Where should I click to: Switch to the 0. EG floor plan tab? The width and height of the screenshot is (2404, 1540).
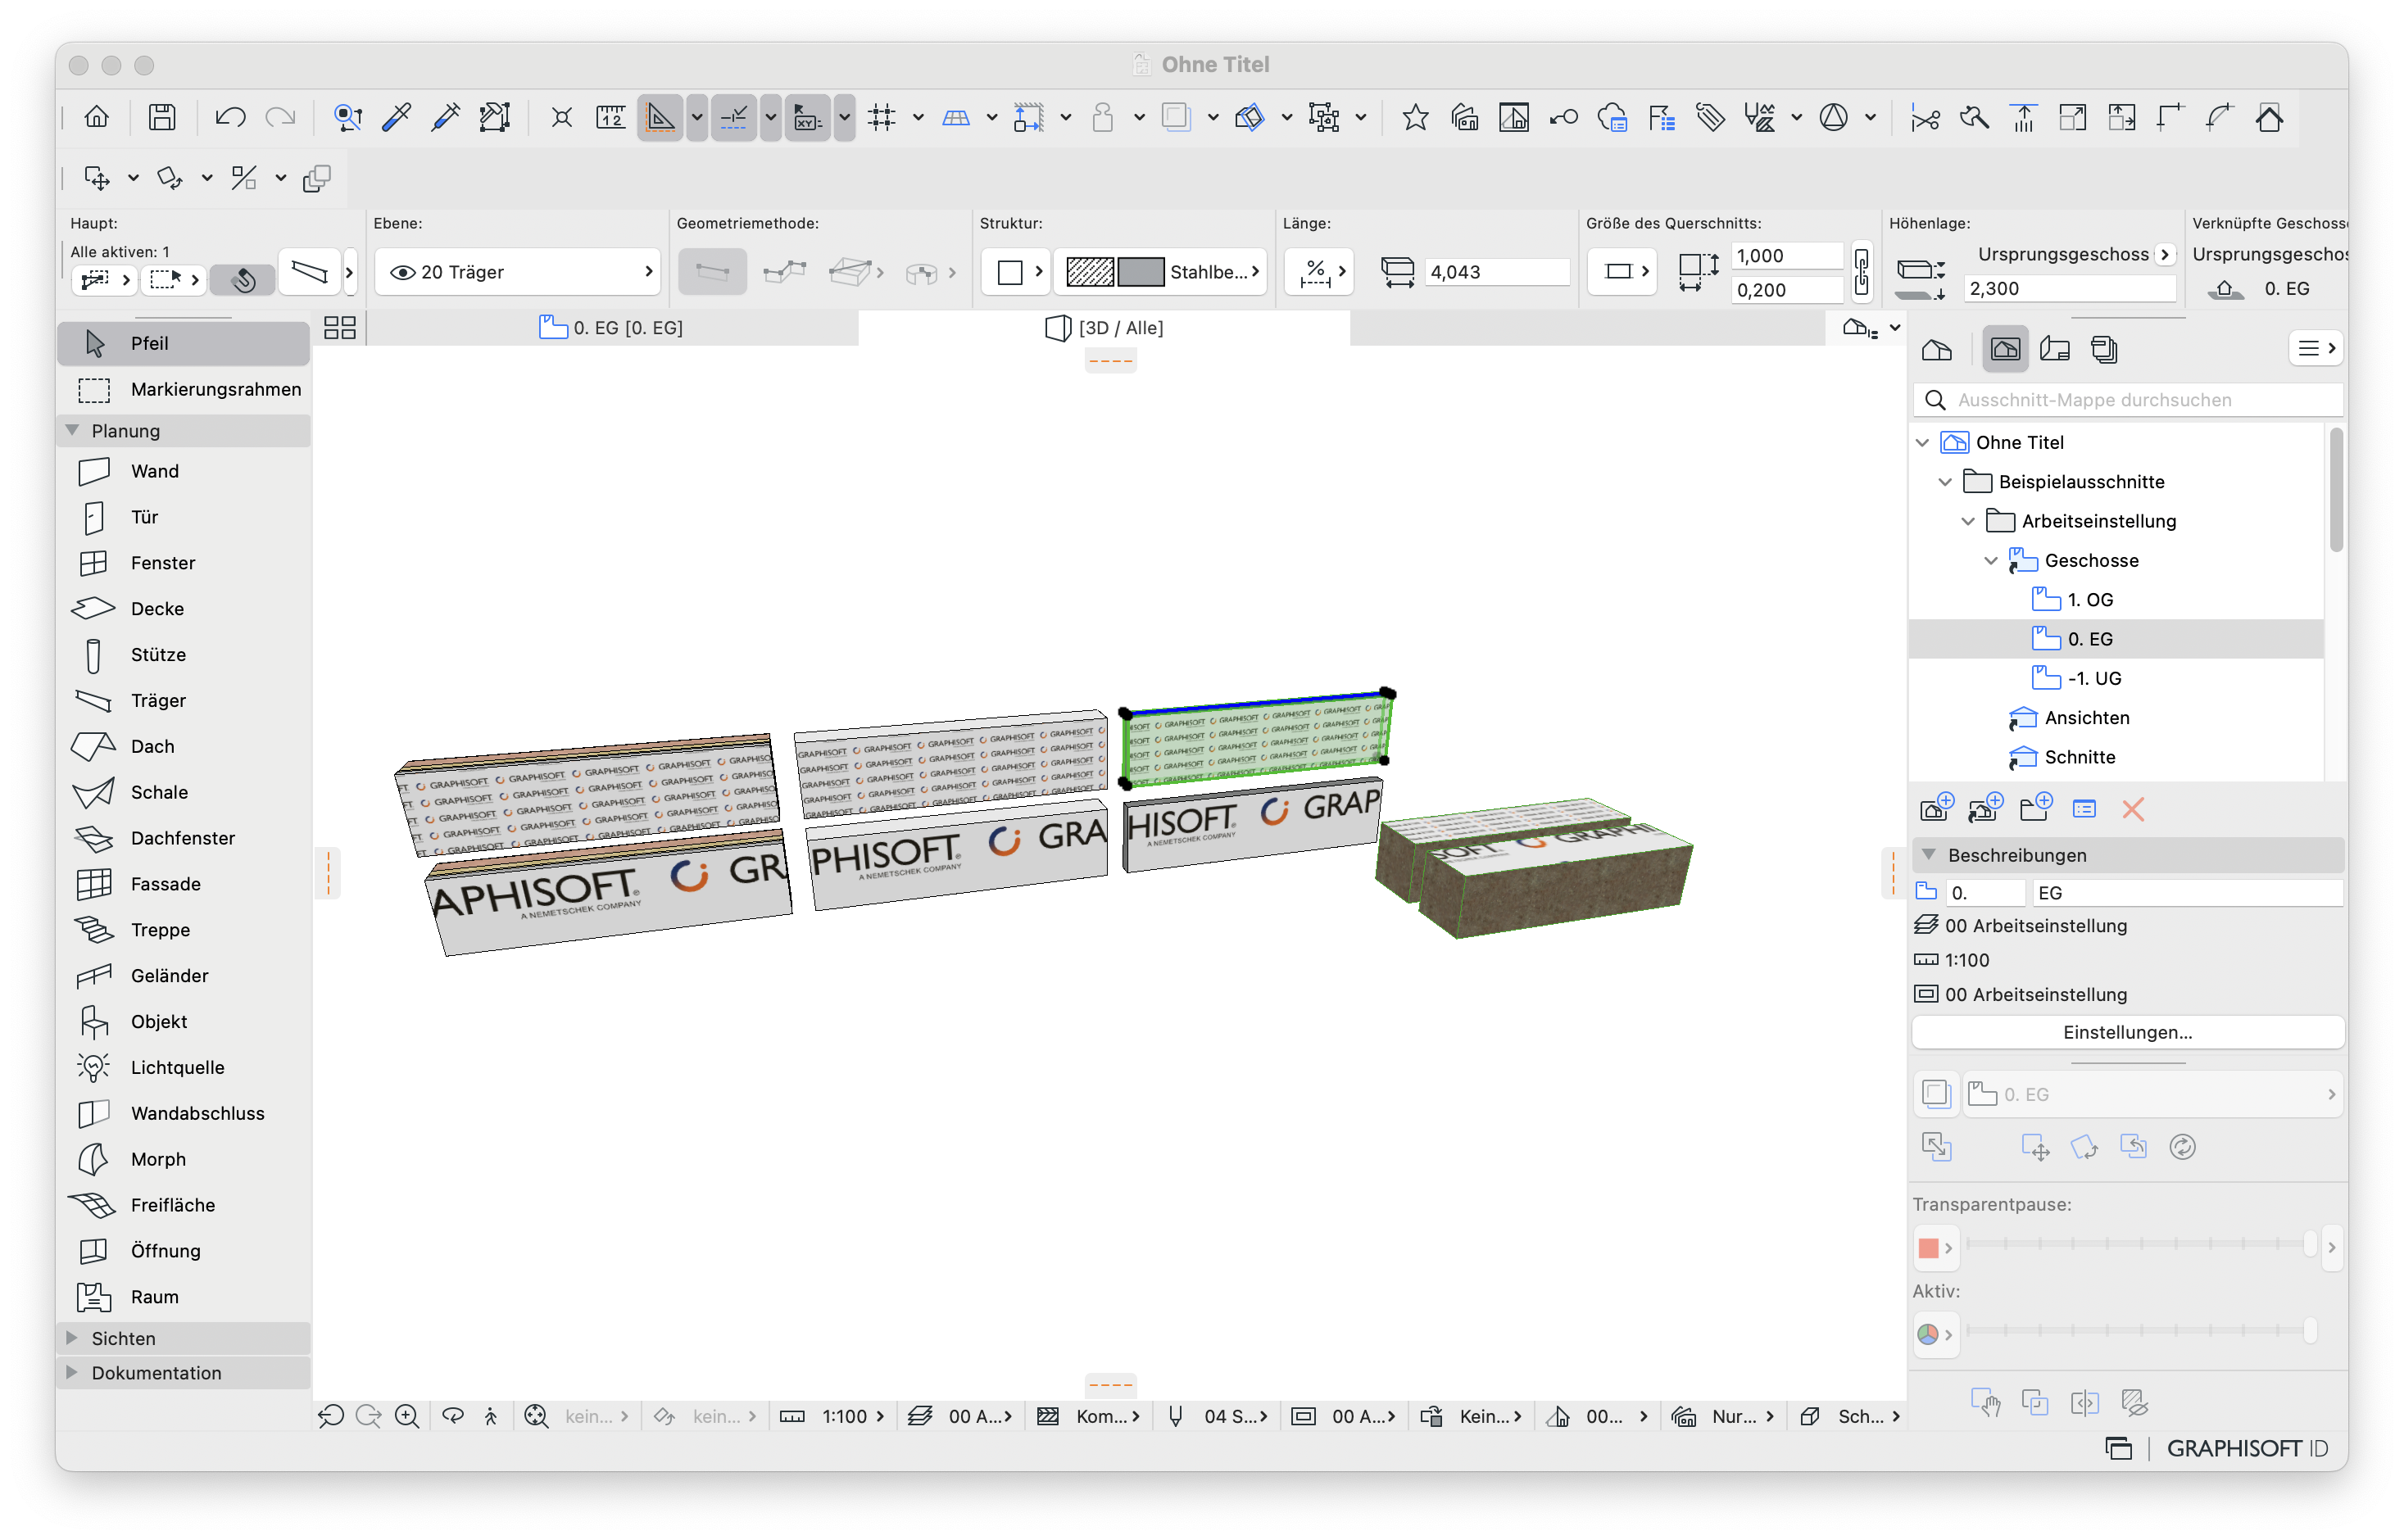pyautogui.click(x=611, y=328)
